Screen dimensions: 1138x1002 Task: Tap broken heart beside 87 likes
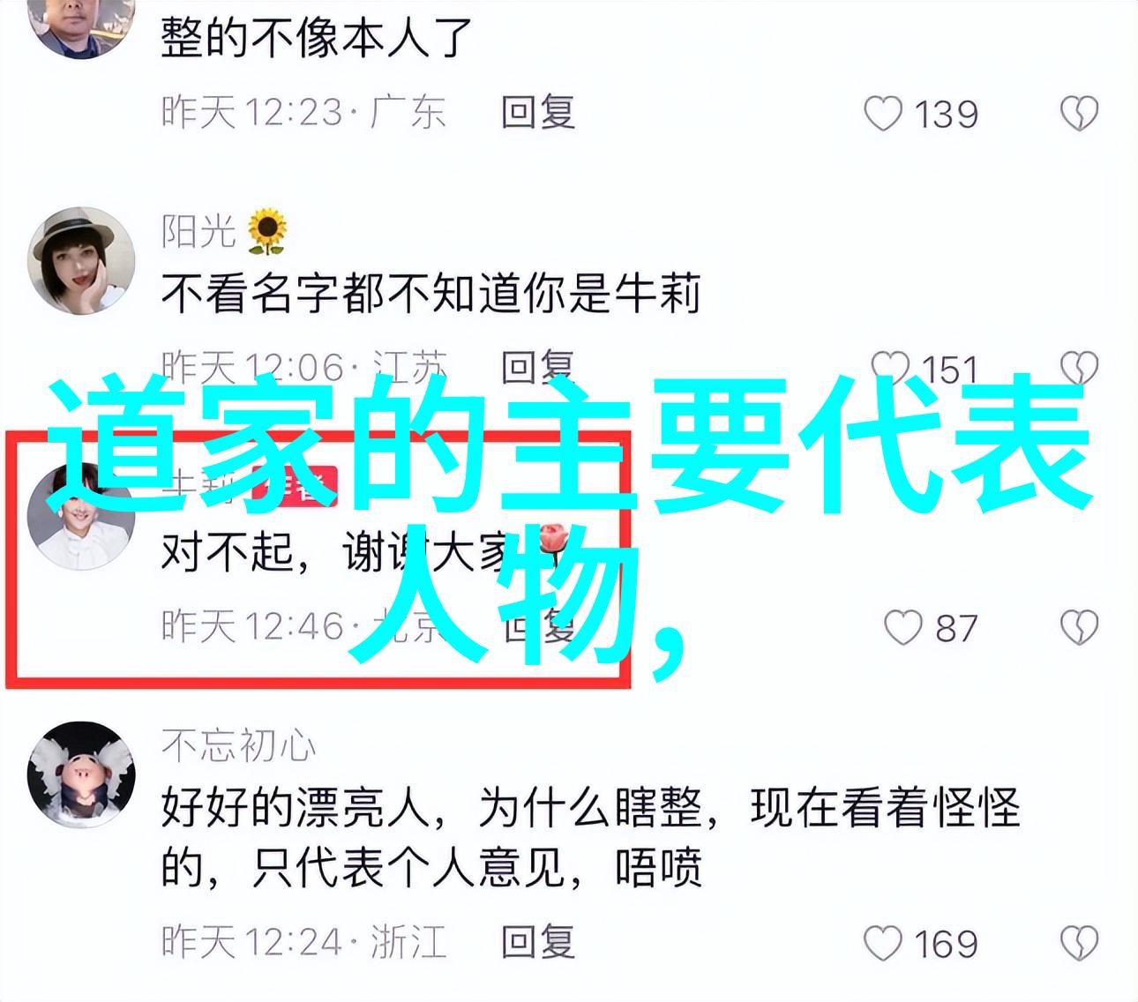tap(1079, 628)
